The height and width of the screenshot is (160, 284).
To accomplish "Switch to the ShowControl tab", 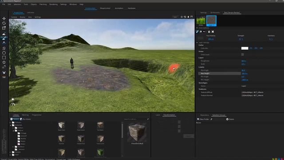I will click(105, 8).
